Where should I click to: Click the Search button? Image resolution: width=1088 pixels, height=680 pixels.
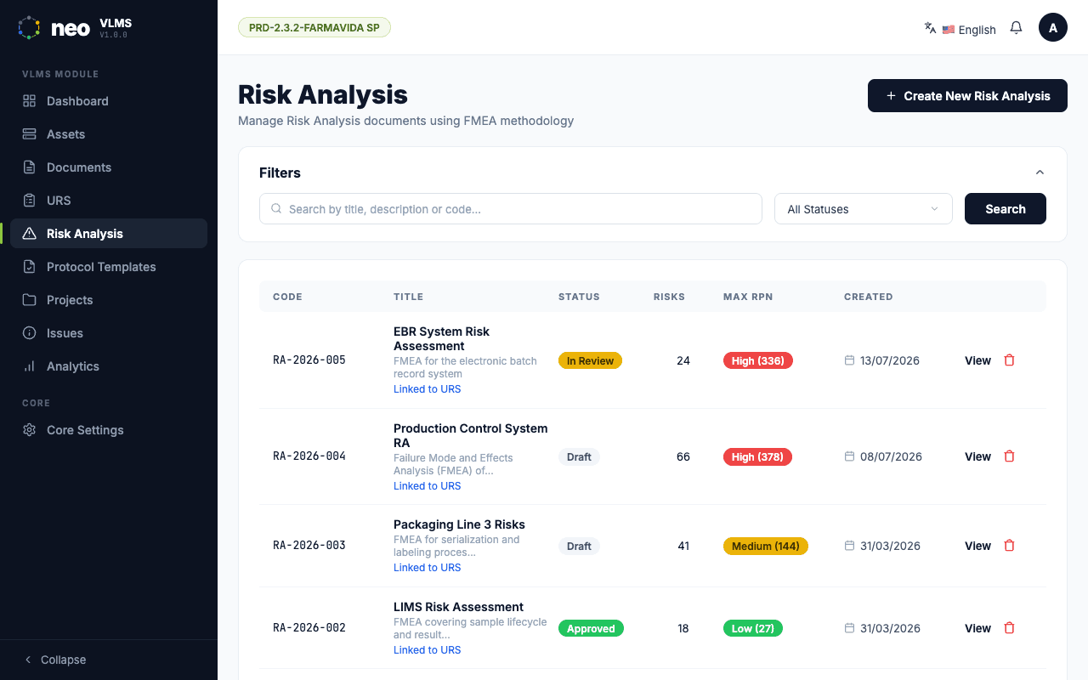click(1006, 209)
